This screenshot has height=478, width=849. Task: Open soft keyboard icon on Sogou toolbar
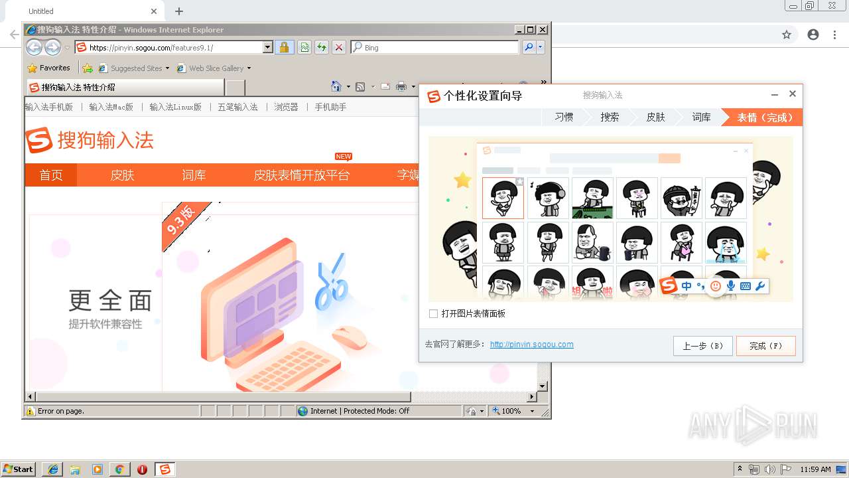746,286
